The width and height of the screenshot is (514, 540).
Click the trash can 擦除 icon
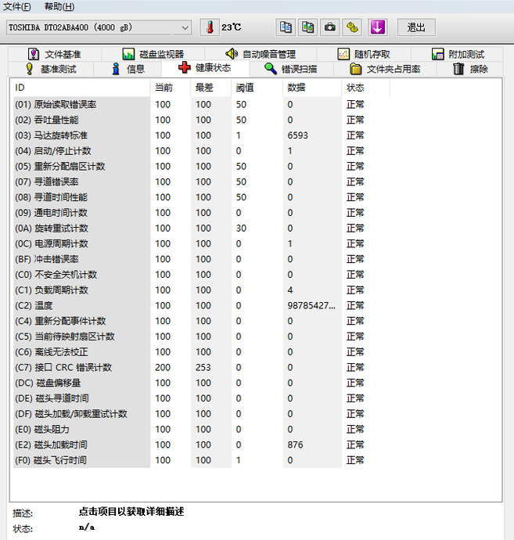(458, 69)
